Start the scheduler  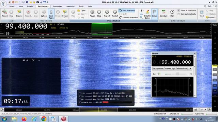pyautogui.click(x=172, y=14)
